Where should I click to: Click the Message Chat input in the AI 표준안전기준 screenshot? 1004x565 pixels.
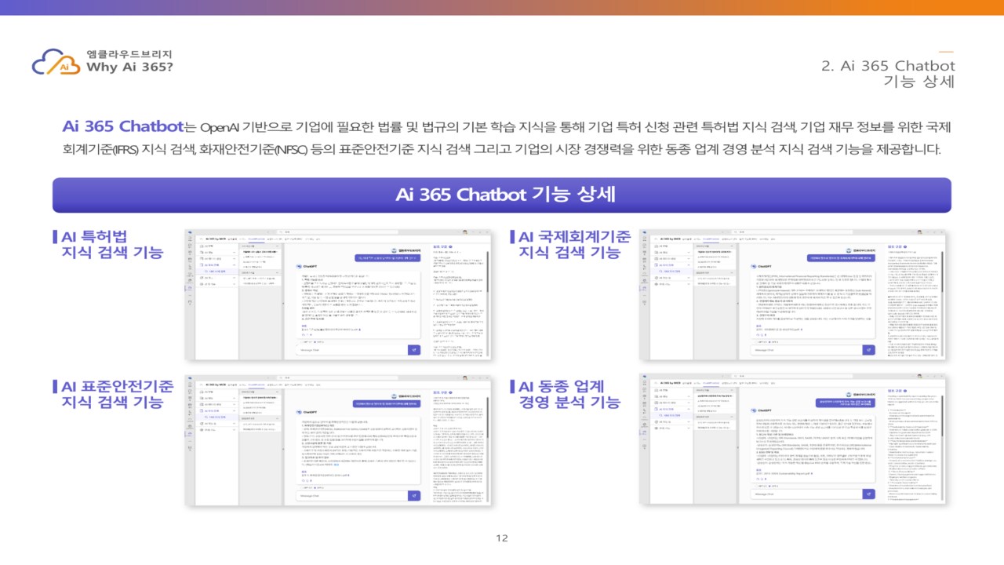point(351,496)
